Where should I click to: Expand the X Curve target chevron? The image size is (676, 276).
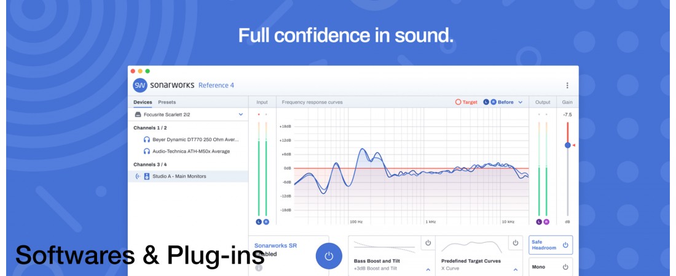pos(515,269)
